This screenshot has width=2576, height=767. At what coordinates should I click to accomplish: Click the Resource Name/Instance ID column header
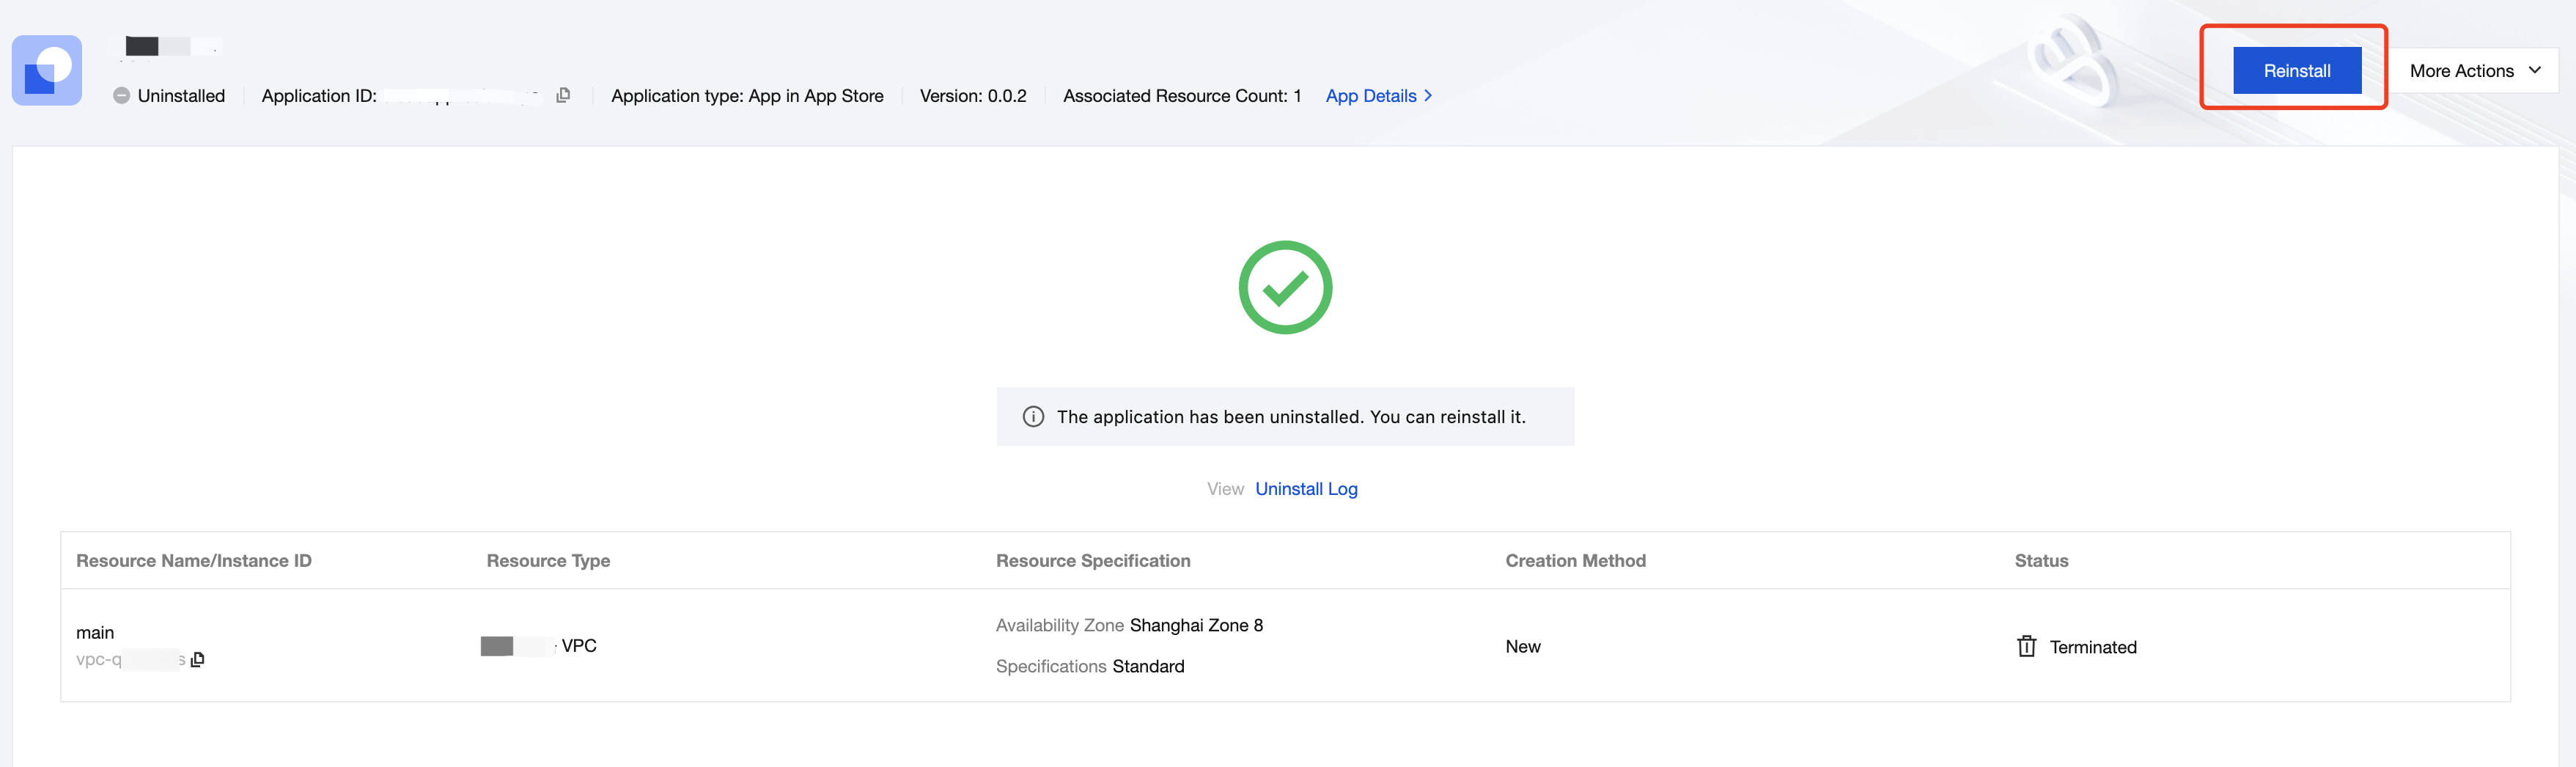(x=194, y=561)
